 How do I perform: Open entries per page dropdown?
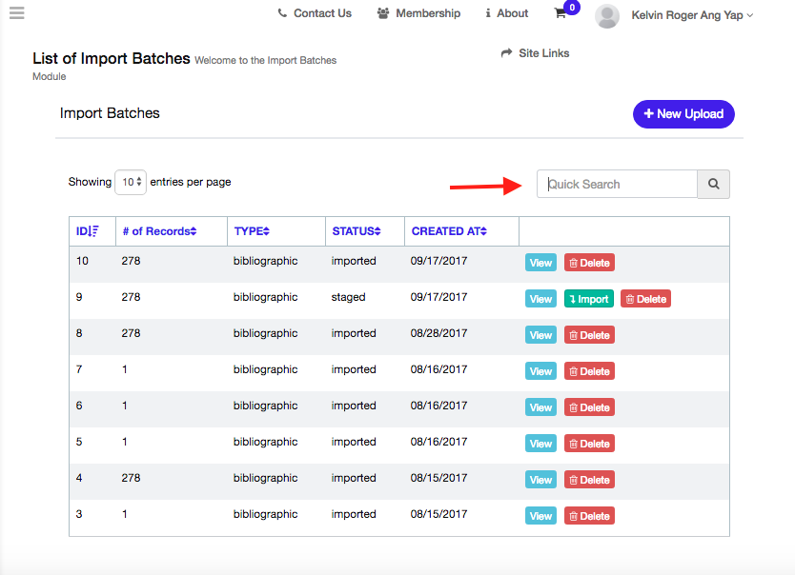point(131,182)
